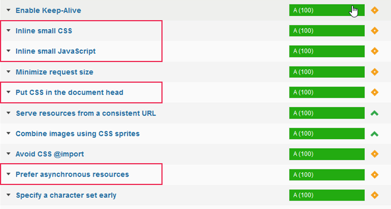
Task: Expand Put CSS in the document head arrow
Action: [x=8, y=92]
